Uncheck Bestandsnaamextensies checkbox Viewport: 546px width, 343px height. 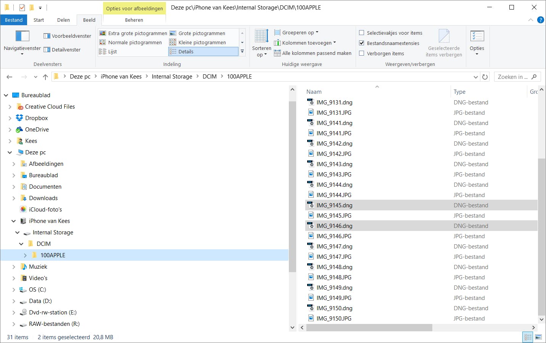(x=362, y=43)
